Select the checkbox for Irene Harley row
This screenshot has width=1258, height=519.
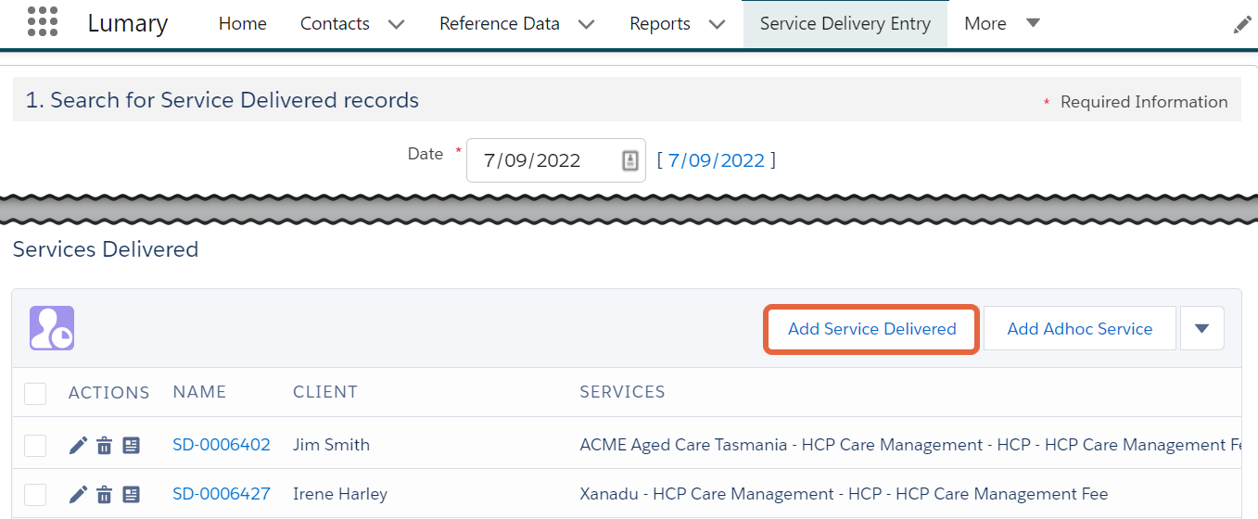pyautogui.click(x=35, y=494)
